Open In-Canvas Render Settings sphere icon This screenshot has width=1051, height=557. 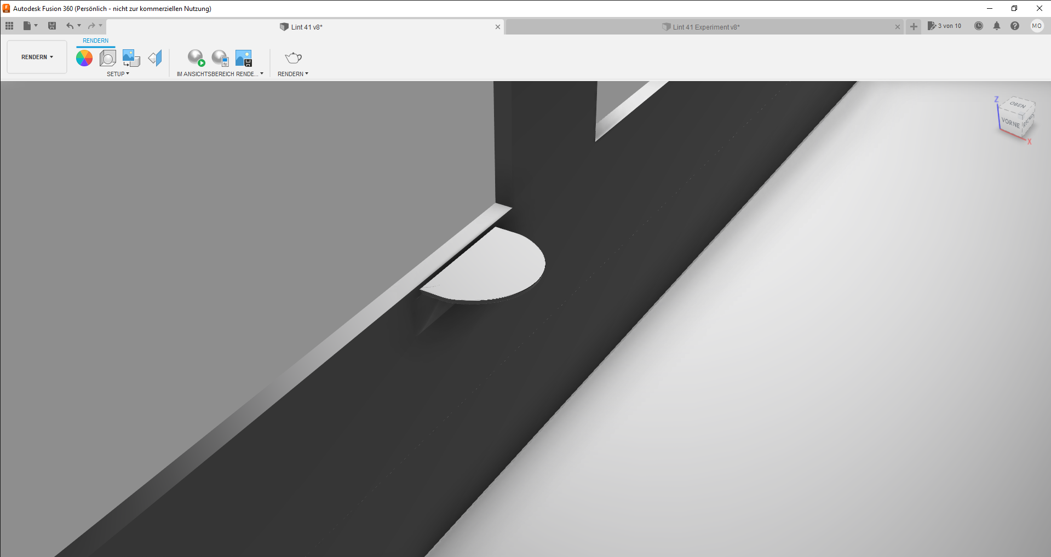[220, 58]
